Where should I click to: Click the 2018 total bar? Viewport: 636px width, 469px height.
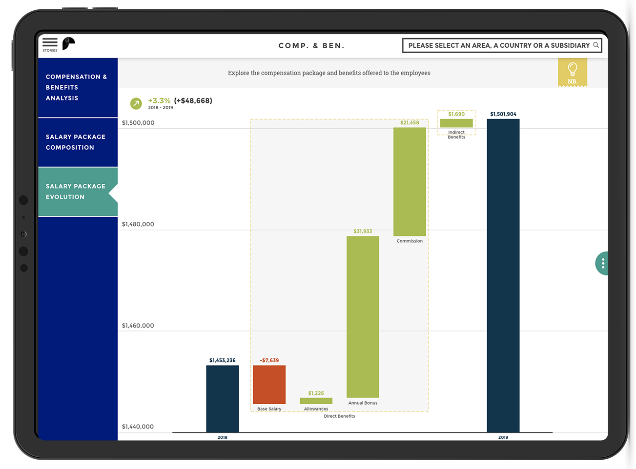(222, 398)
